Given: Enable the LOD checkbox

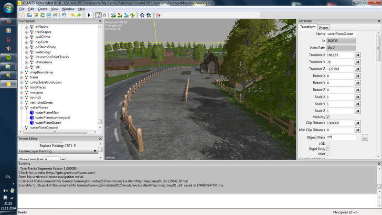Looking at the screenshot, I should tap(328, 144).
